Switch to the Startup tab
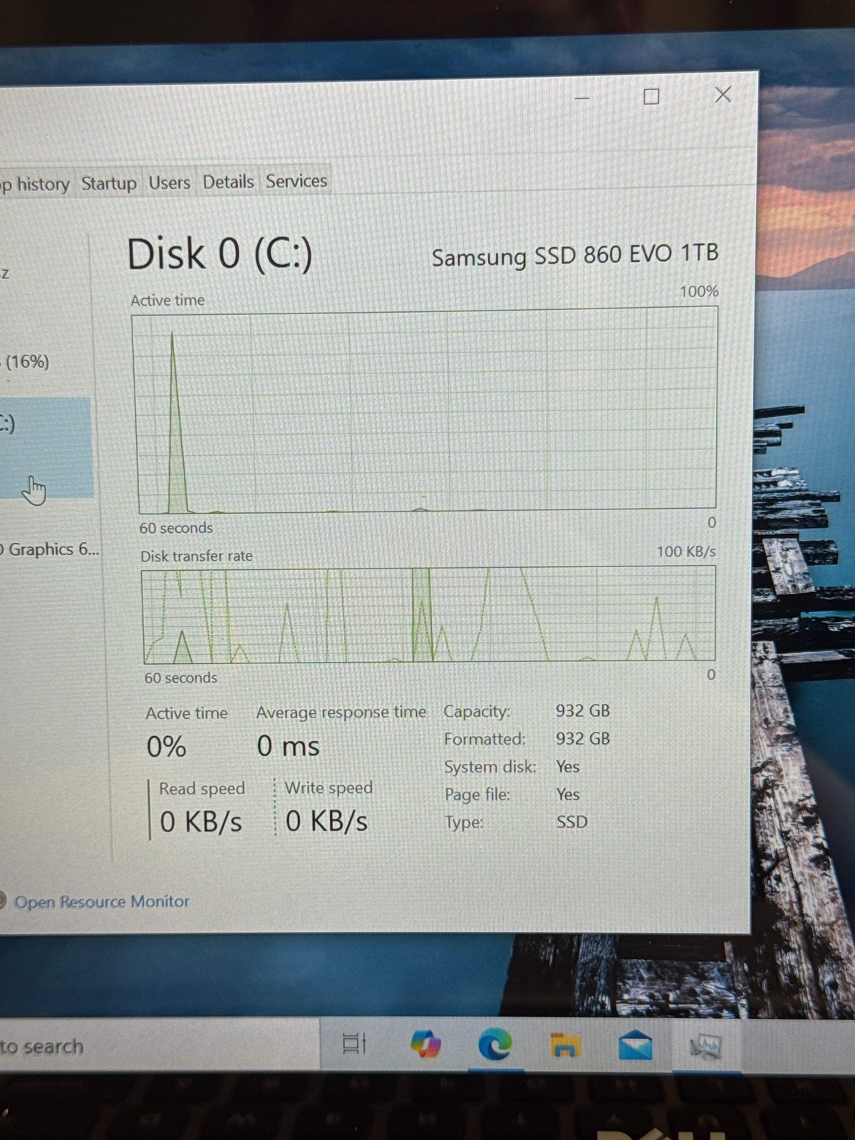855x1140 pixels. [x=108, y=183]
